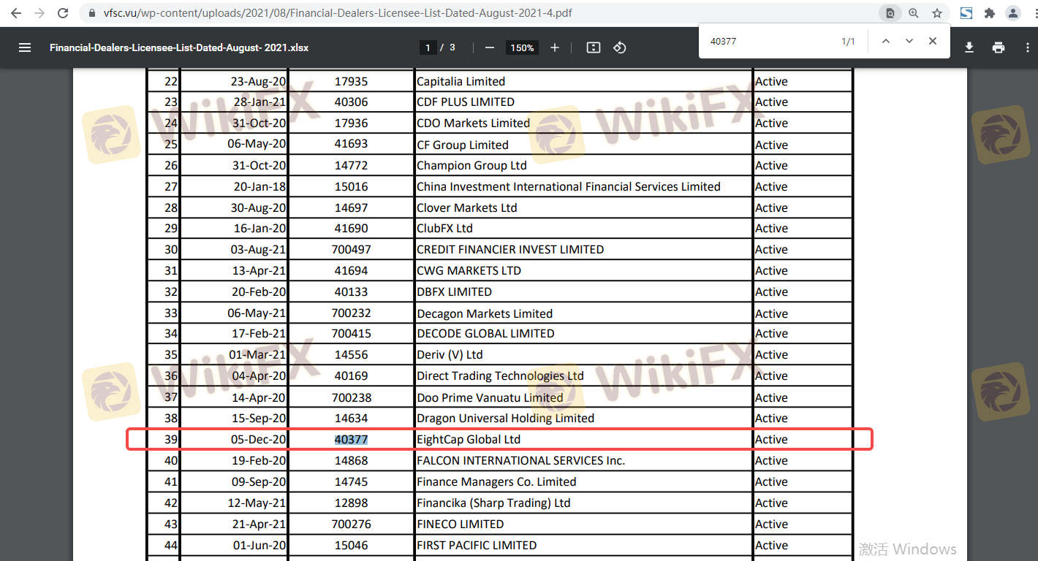
Task: Rotate the PDF counterclockwise
Action: pyautogui.click(x=620, y=47)
